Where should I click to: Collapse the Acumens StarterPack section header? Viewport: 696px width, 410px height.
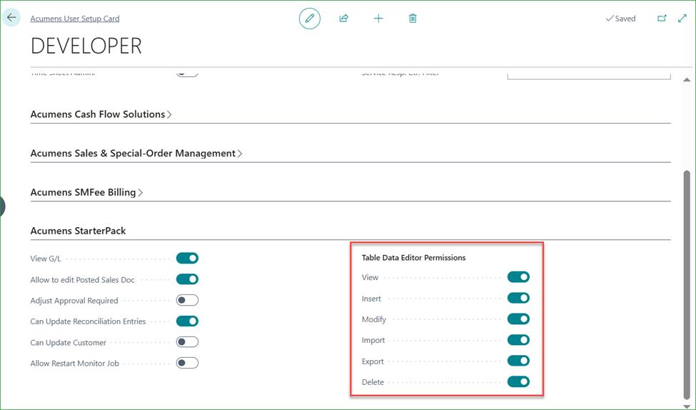click(78, 231)
